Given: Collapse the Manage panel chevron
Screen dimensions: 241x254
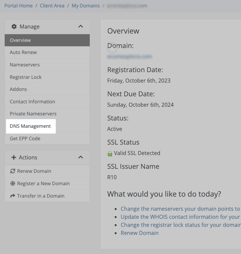Looking at the screenshot, I should [x=81, y=27].
